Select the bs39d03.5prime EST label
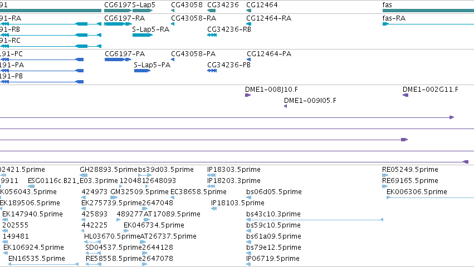 (166, 170)
